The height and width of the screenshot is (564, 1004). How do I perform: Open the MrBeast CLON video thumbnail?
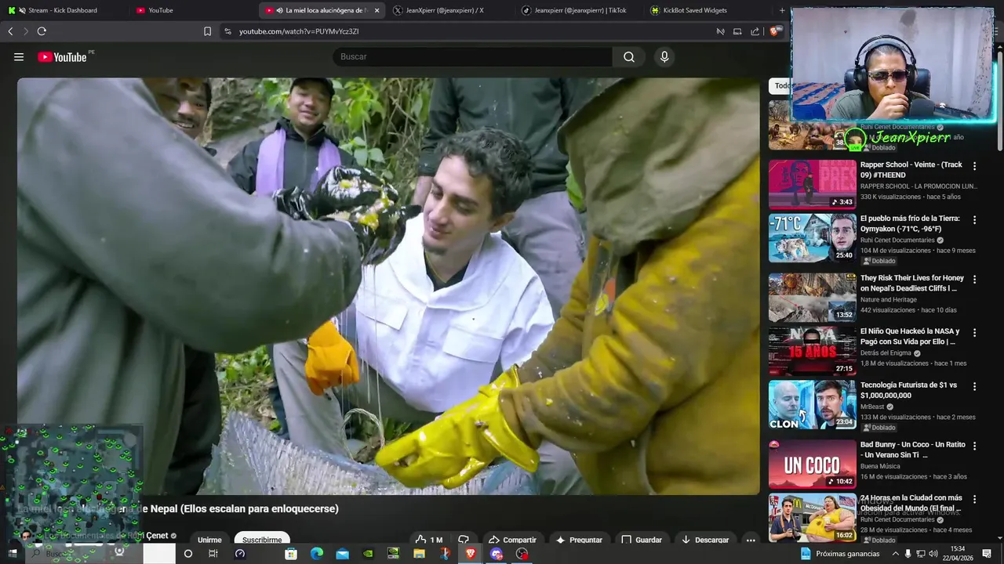pos(813,405)
